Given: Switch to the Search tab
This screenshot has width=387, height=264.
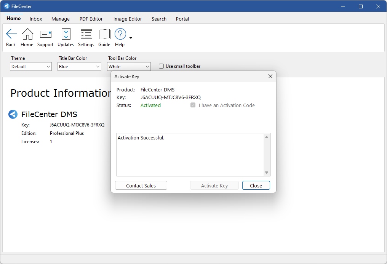Looking at the screenshot, I should click(x=159, y=19).
